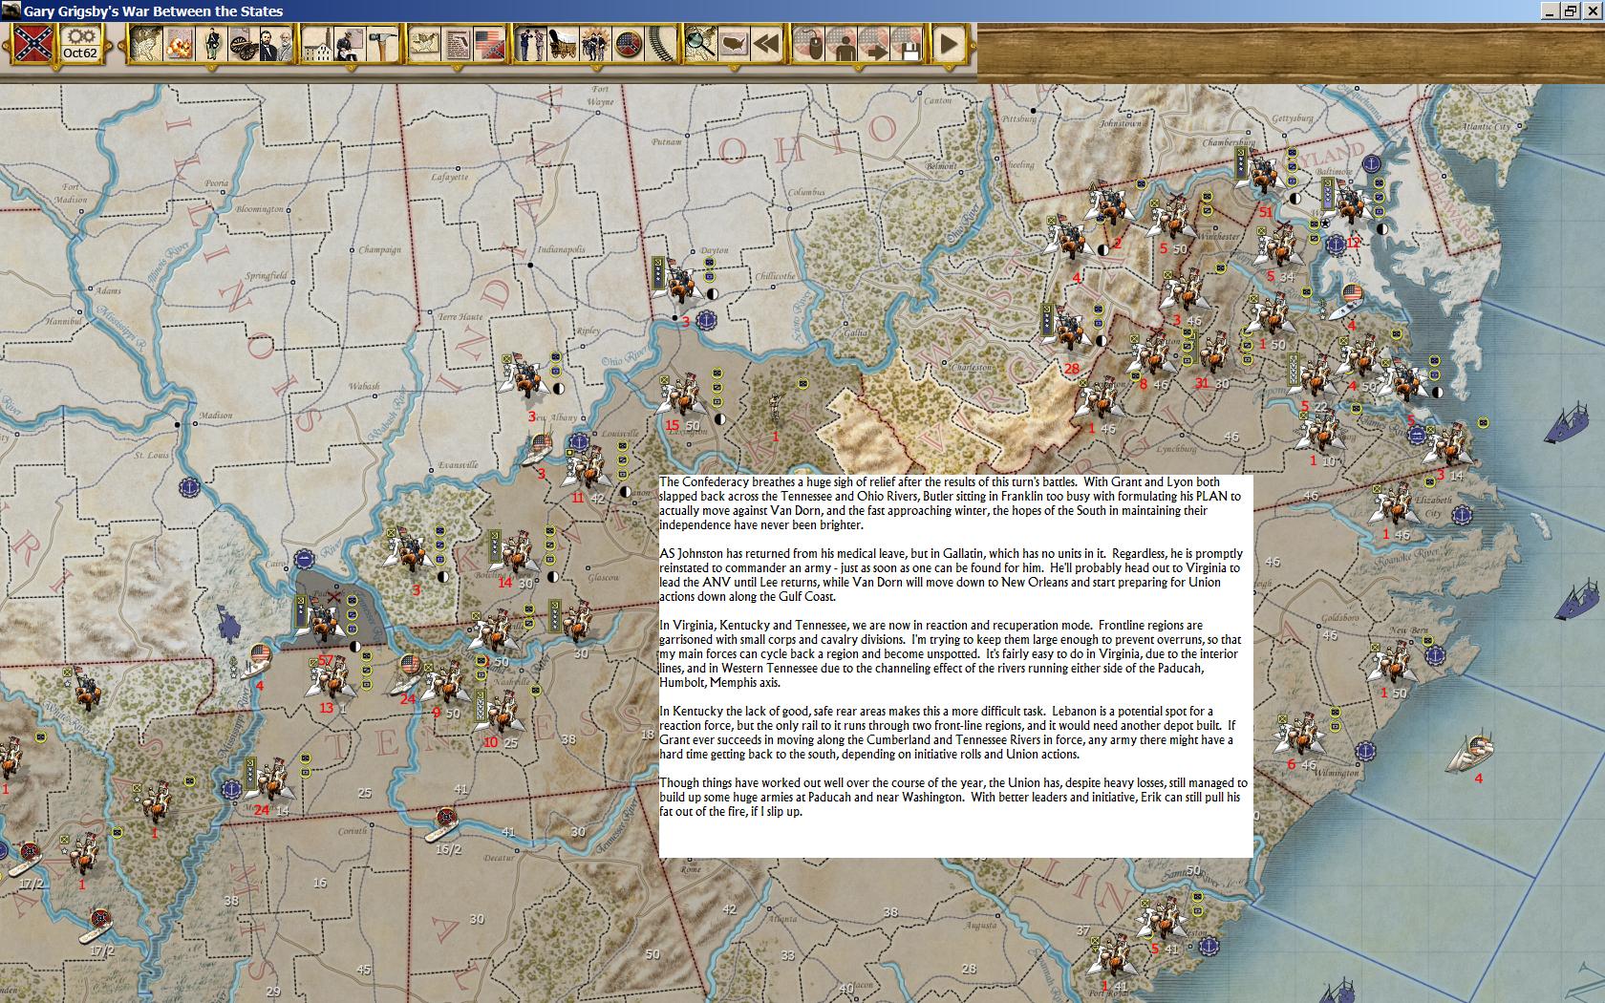Click the blue anchor port marker near Cincinnati
This screenshot has height=1003, width=1605.
[x=707, y=320]
